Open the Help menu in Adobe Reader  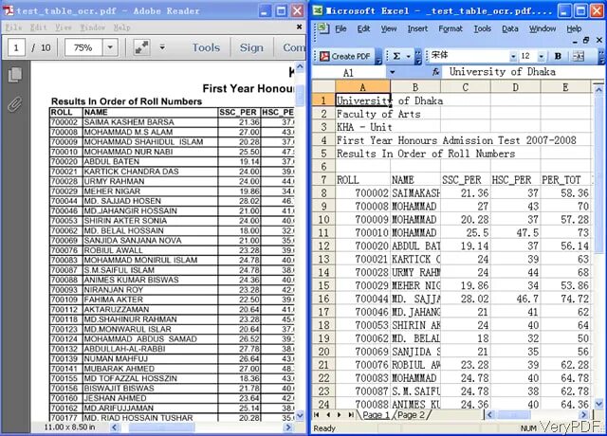pyautogui.click(x=122, y=27)
